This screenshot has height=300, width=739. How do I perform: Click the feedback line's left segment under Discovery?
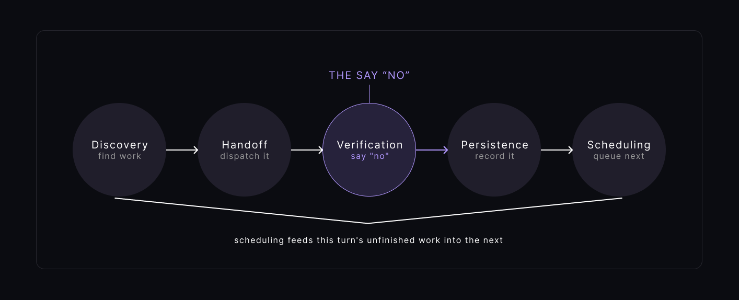tap(241, 211)
